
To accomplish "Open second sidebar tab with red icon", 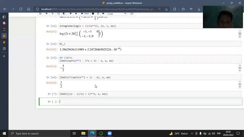I will pyautogui.click(x=4, y=23).
